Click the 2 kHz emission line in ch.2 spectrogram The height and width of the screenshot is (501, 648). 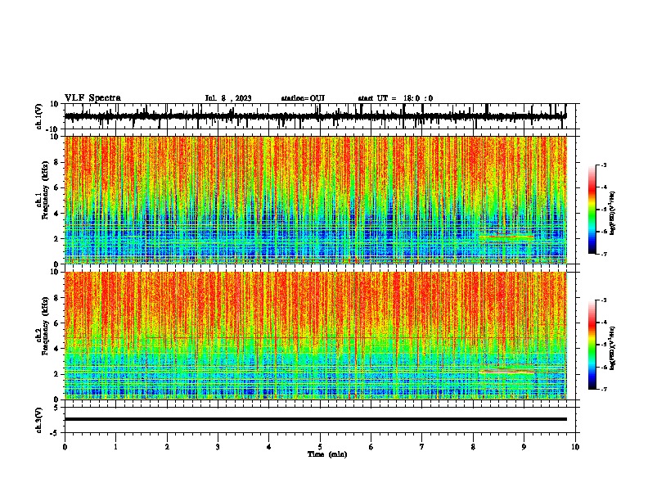506,372
